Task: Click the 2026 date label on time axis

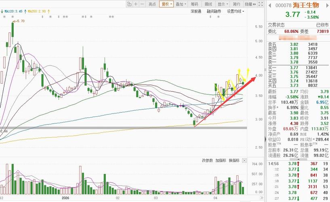Action: pyautogui.click(x=65, y=198)
